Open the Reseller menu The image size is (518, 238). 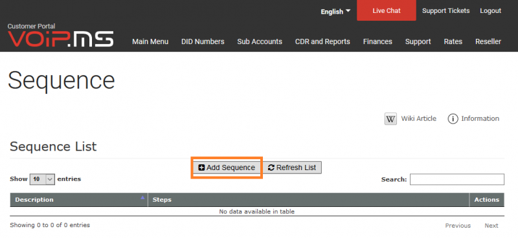coord(488,41)
